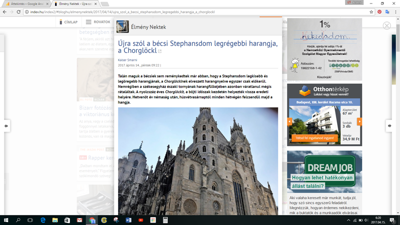This screenshot has width=400, height=225.
Task: Click the Andrea Chrome profile button
Action: point(354,2)
